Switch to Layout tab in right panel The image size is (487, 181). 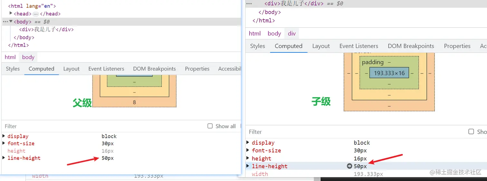[x=321, y=46]
